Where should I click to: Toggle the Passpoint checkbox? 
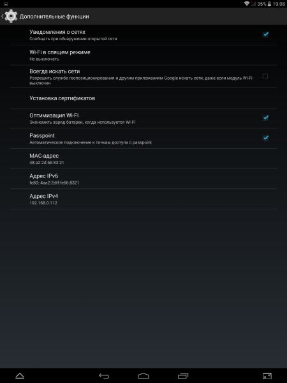[265, 138]
